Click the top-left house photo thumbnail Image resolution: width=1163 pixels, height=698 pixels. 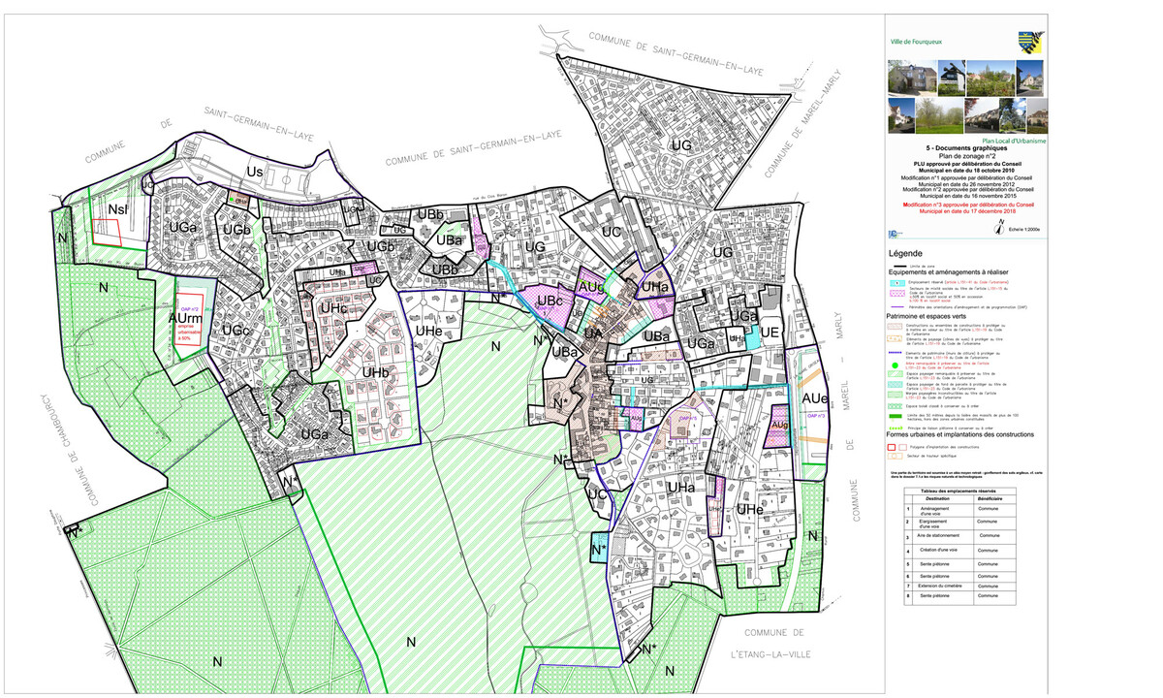[x=911, y=75]
